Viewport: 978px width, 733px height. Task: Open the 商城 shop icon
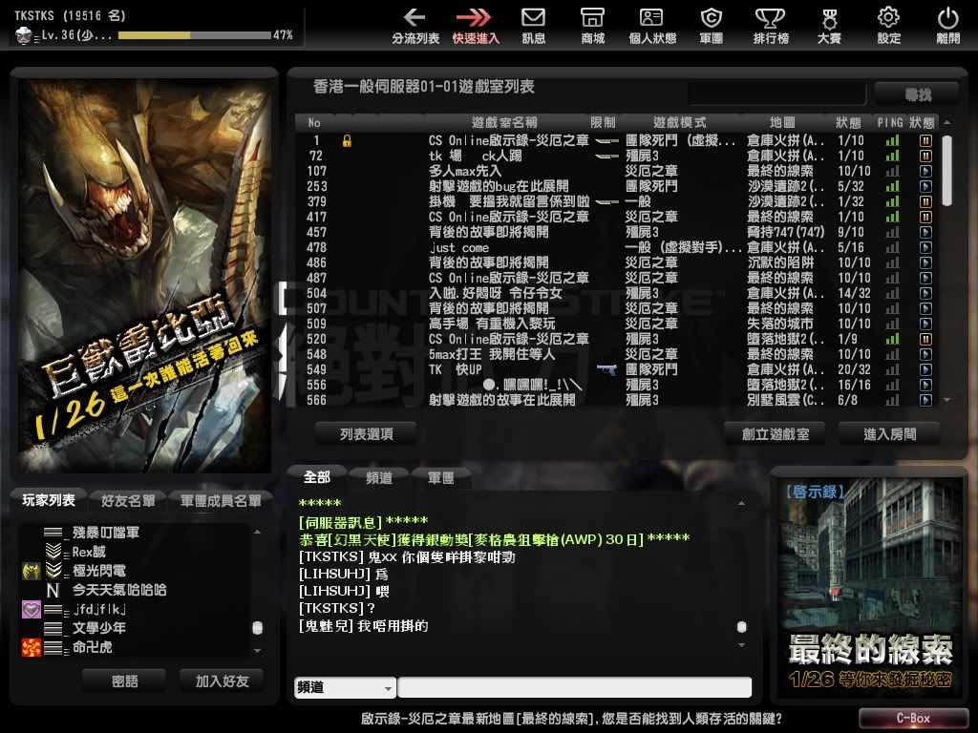click(x=592, y=18)
